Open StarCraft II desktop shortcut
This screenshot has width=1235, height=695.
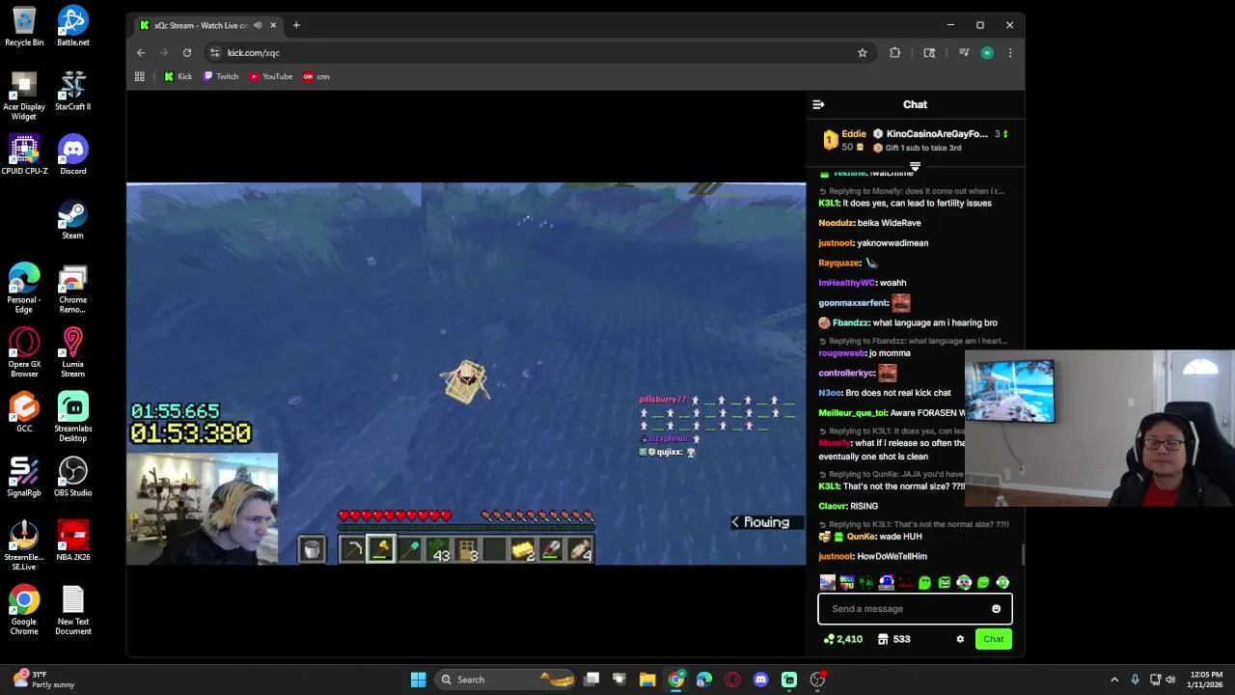(x=72, y=92)
